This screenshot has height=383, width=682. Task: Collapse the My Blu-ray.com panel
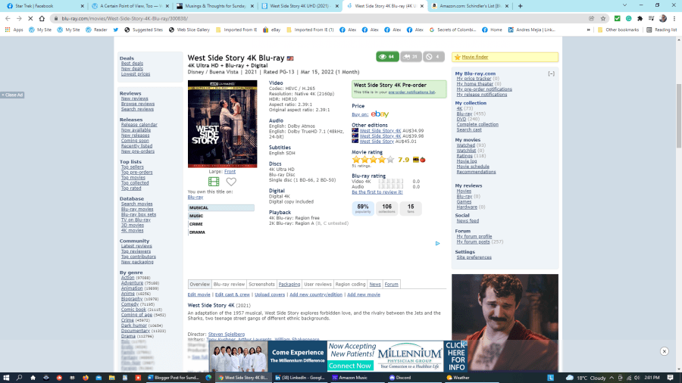551,73
